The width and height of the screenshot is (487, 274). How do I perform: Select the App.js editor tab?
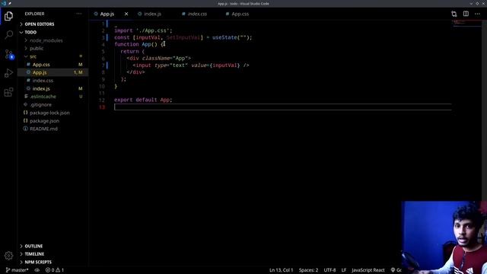pos(107,14)
